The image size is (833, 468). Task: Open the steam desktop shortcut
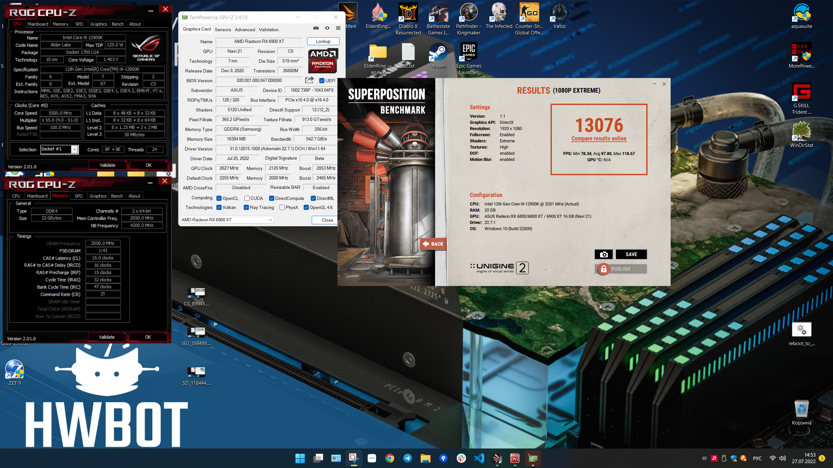click(x=438, y=56)
